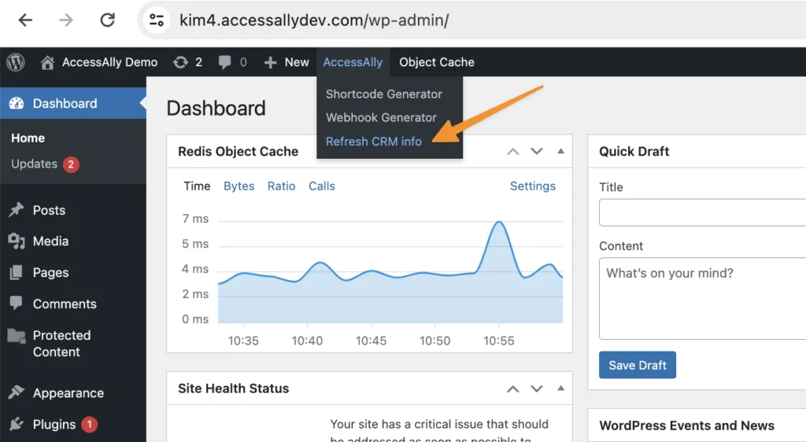Open the AccessAlly admin bar menu
This screenshot has width=806, height=442.
[353, 62]
